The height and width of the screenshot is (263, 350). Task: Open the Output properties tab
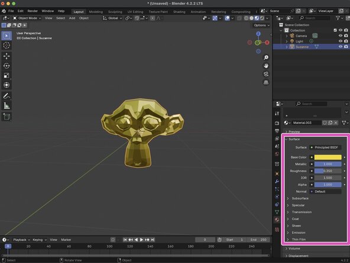[277, 131]
